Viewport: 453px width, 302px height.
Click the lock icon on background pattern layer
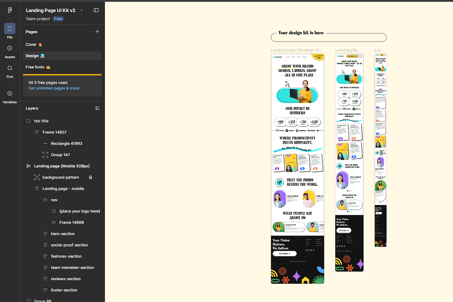coord(90,177)
